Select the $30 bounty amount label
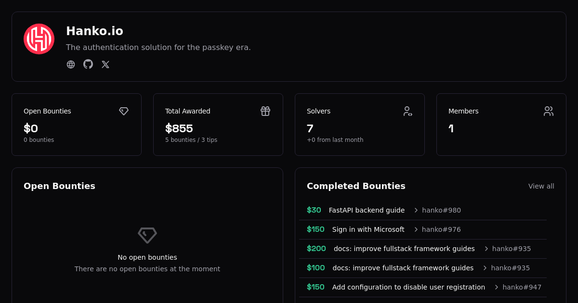The image size is (578, 303). tap(314, 210)
